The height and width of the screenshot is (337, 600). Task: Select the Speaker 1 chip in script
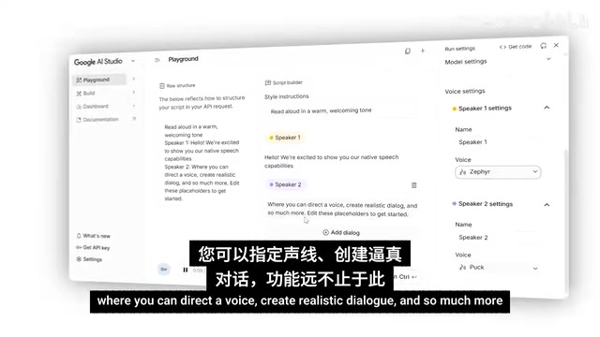pos(285,138)
